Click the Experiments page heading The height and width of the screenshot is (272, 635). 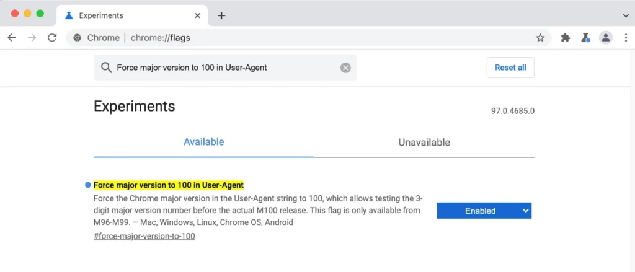(135, 107)
